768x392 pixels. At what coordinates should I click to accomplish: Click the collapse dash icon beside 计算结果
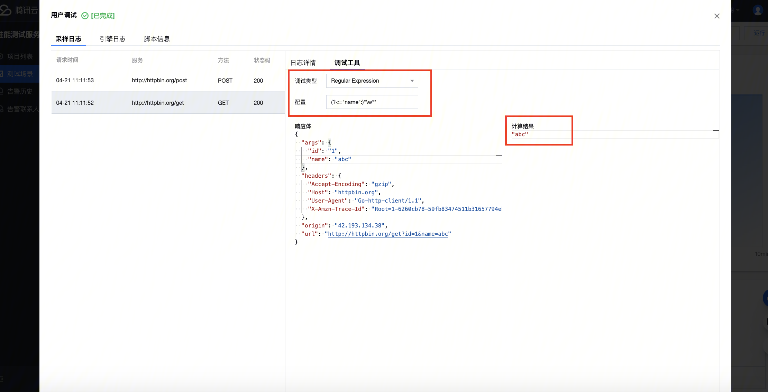click(x=716, y=131)
